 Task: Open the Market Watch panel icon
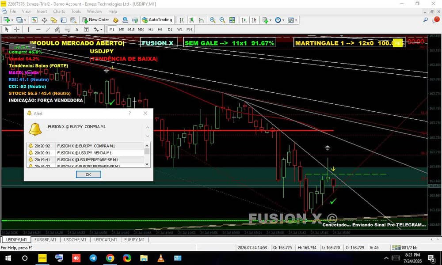click(x=34, y=20)
